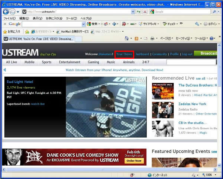Open the Community link
Viewport: 223px width, 179px height.
(159, 54)
